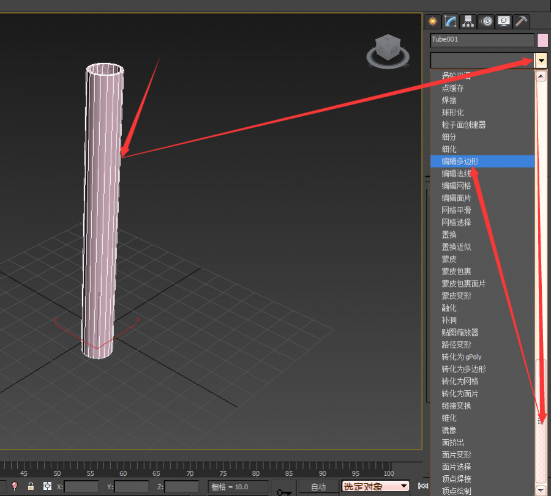The image size is (551, 496).
Task: Select 编辑多边形 from the modifier list
Action: (460, 161)
